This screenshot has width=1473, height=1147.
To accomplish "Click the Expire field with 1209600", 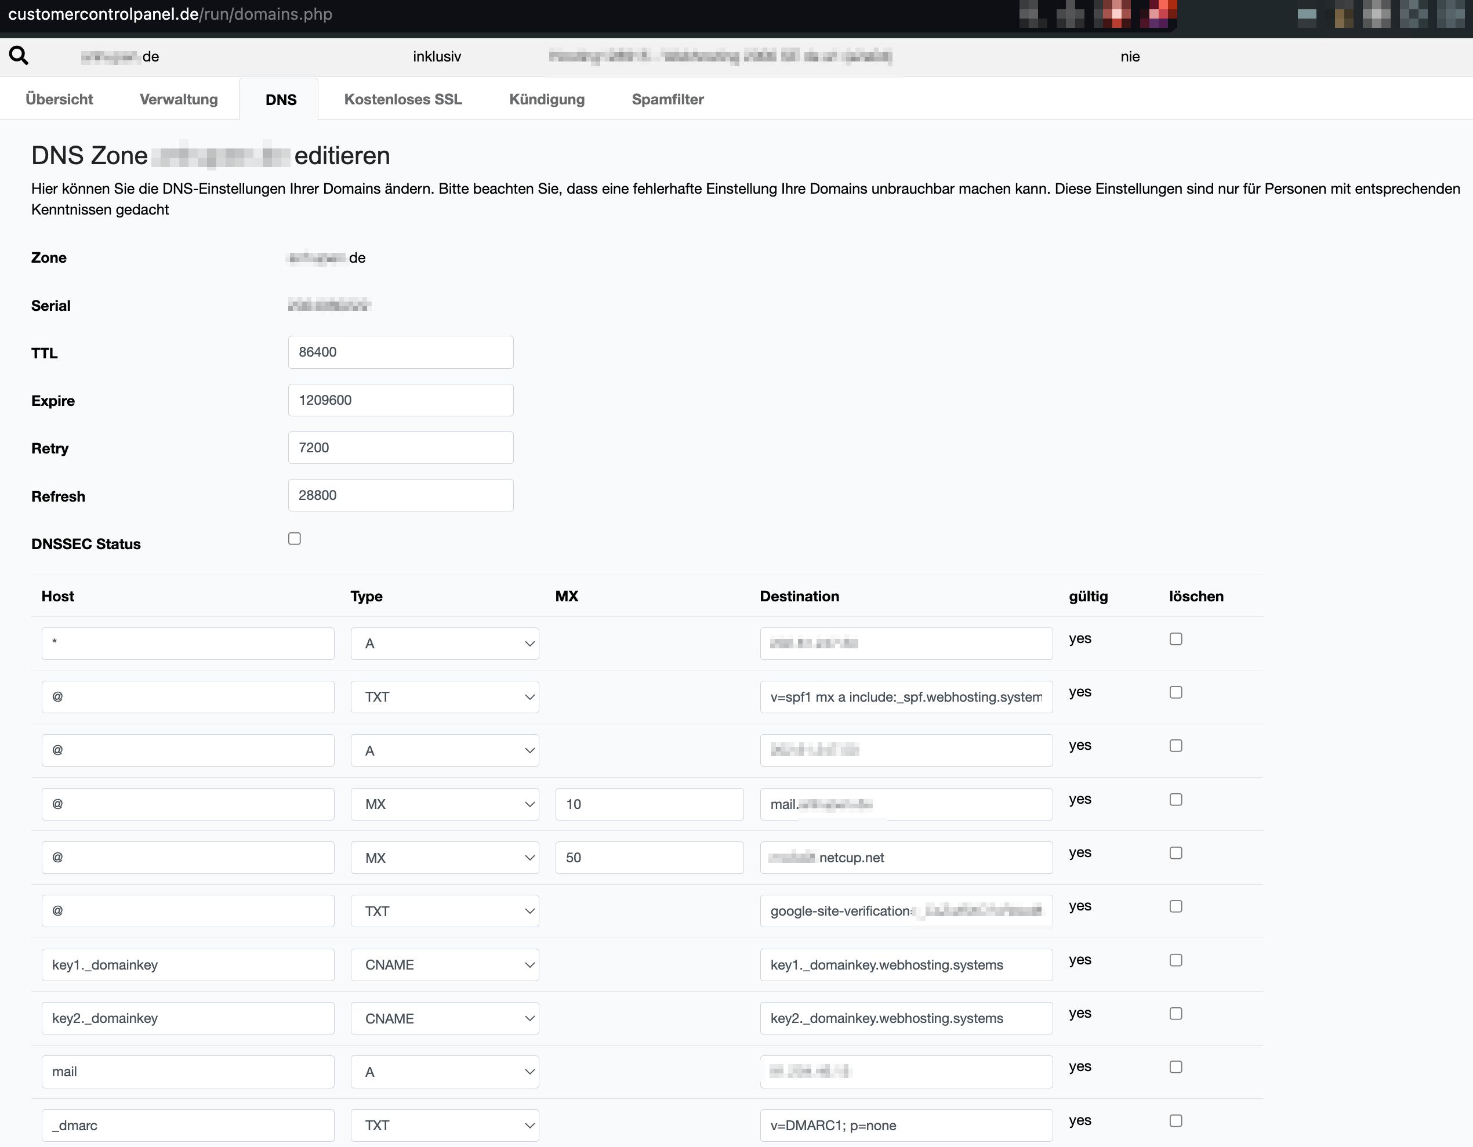I will (x=401, y=400).
